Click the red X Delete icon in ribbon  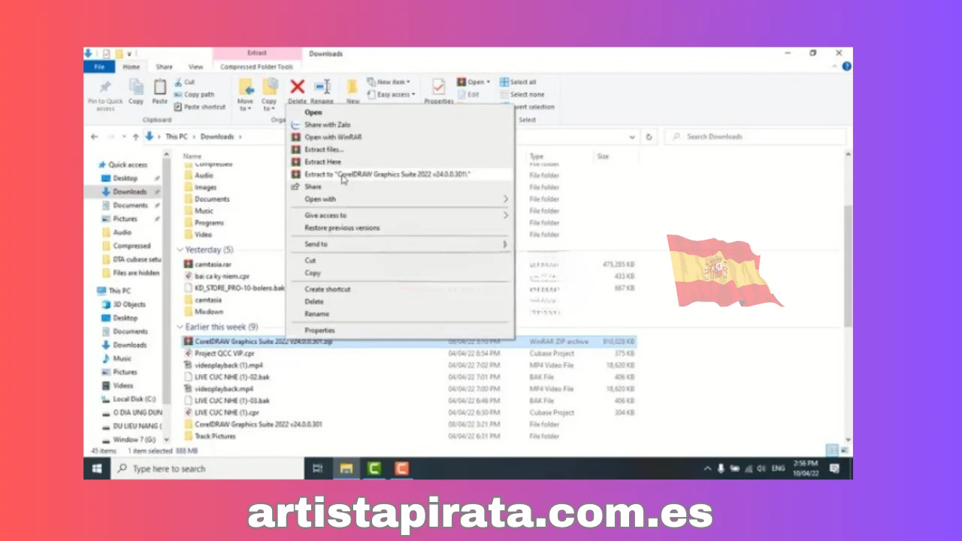coord(298,87)
